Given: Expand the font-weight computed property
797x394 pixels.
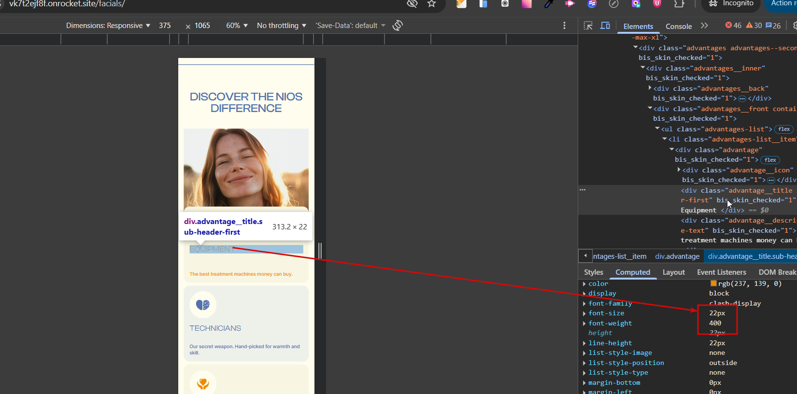Looking at the screenshot, I should 584,324.
